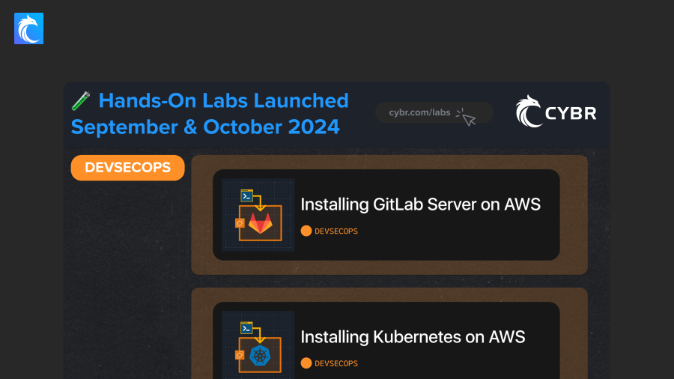The width and height of the screenshot is (674, 379).
Task: Click DEVSECOPS tag under GitLab lab
Action: pos(336,231)
